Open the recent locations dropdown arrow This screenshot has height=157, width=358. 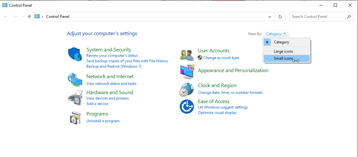point(22,17)
